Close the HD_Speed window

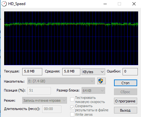pyautogui.click(x=134, y=4)
